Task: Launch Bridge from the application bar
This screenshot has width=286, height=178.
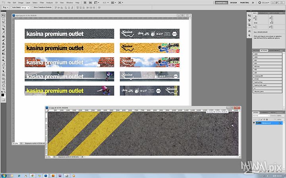Action: pos(85,2)
